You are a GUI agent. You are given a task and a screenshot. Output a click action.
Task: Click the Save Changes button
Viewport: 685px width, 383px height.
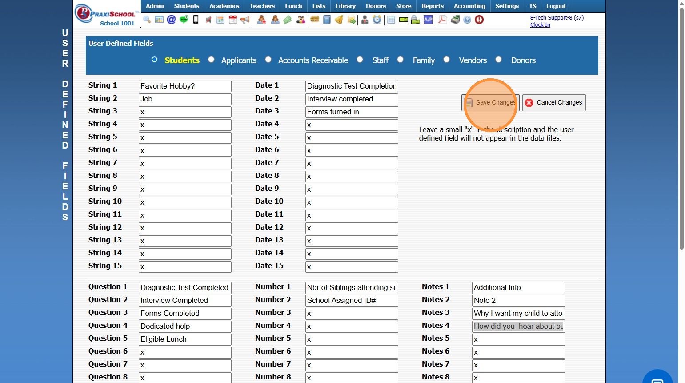pyautogui.click(x=490, y=102)
